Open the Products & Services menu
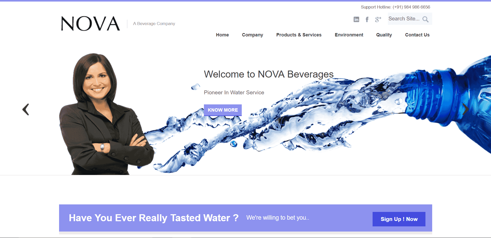Image resolution: width=491 pixels, height=238 pixels. tap(299, 35)
